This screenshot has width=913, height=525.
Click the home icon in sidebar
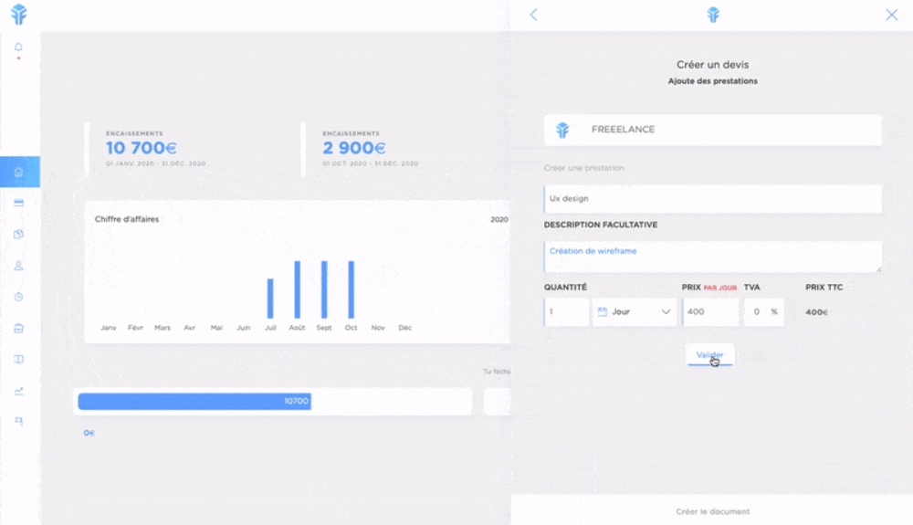coord(19,172)
